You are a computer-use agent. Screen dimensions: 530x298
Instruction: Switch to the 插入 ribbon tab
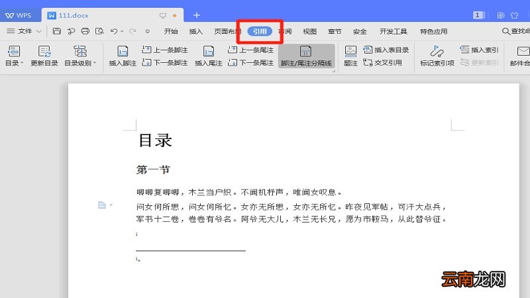[x=195, y=31]
